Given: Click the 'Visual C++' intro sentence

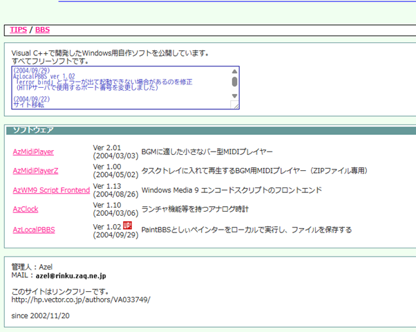Looking at the screenshot, I should [110, 53].
